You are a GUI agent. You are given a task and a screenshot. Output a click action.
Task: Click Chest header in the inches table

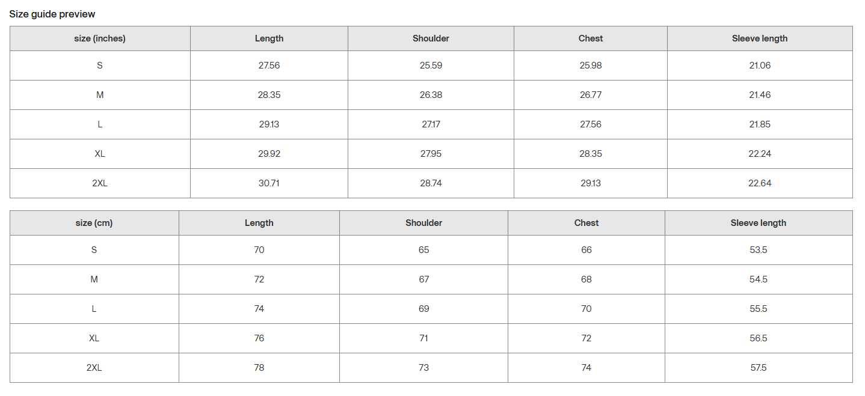click(x=591, y=38)
